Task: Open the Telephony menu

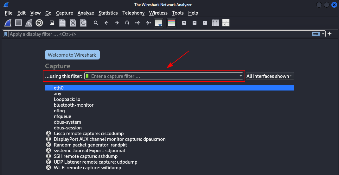Action: (133, 13)
